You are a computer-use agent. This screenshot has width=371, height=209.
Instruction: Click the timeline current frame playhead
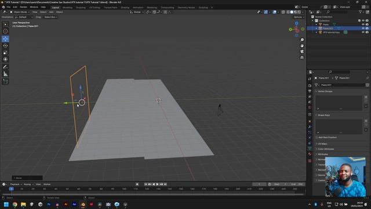11,189
